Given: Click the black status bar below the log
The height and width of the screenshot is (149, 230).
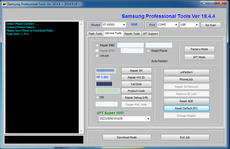Looking at the screenshot, I should pos(44,140).
